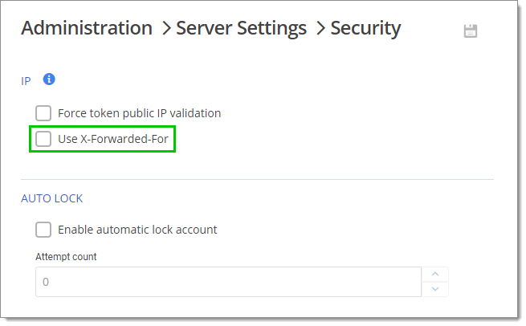Select the Security breadcrumb title
Viewport: 526px width, 326px height.
365,28
